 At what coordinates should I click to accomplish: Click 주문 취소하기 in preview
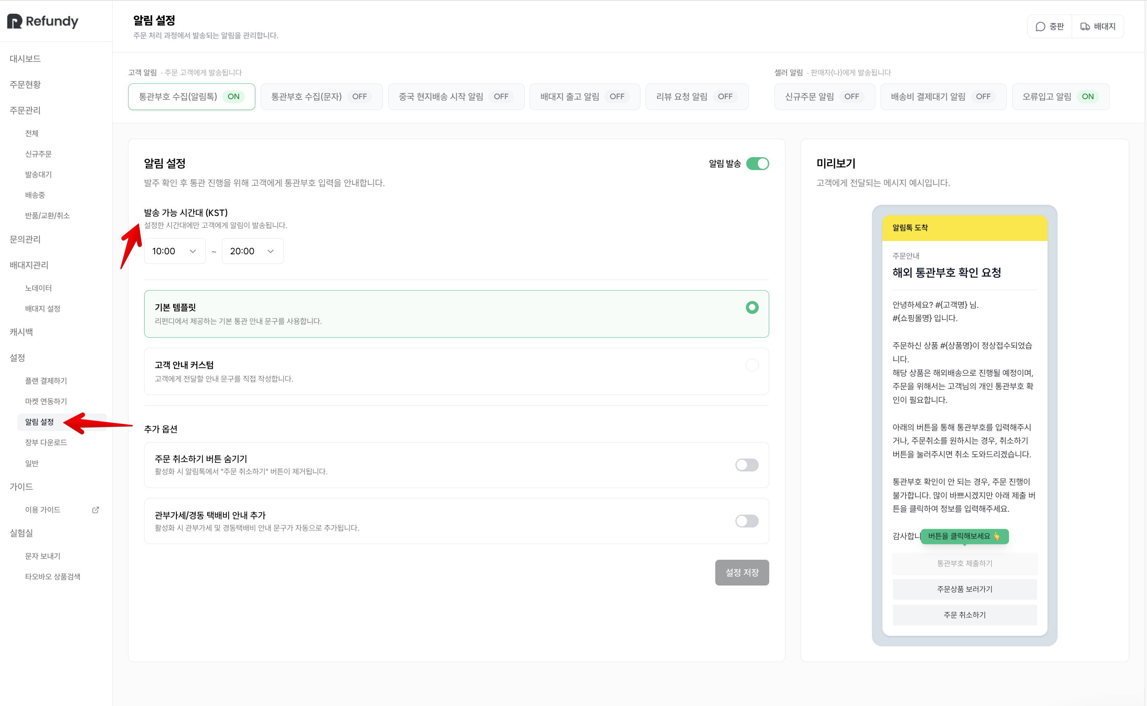tap(964, 615)
